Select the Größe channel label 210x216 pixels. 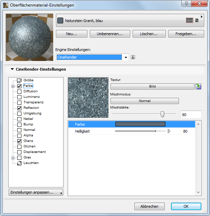28,80
